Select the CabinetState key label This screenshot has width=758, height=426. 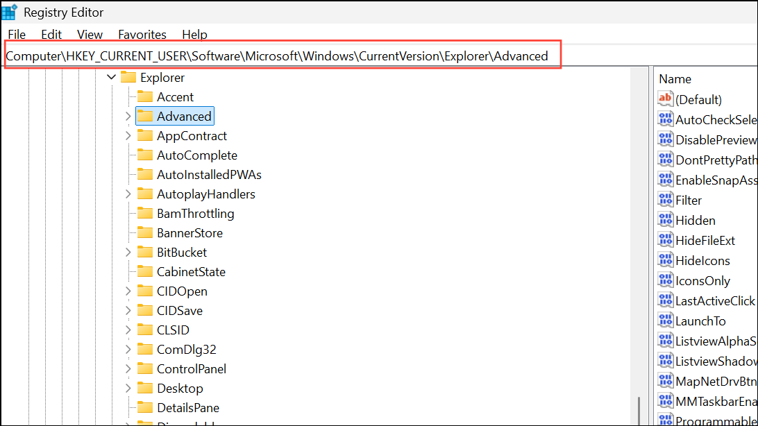click(x=191, y=271)
